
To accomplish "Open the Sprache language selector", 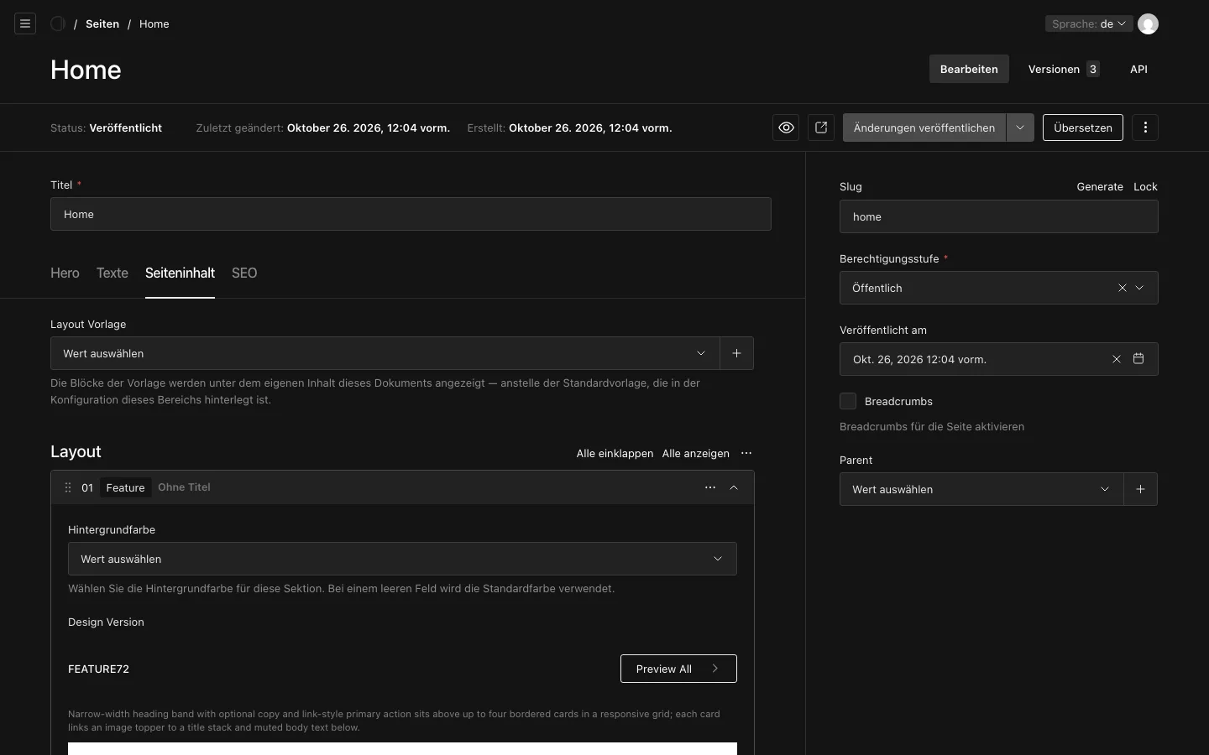I will point(1089,23).
